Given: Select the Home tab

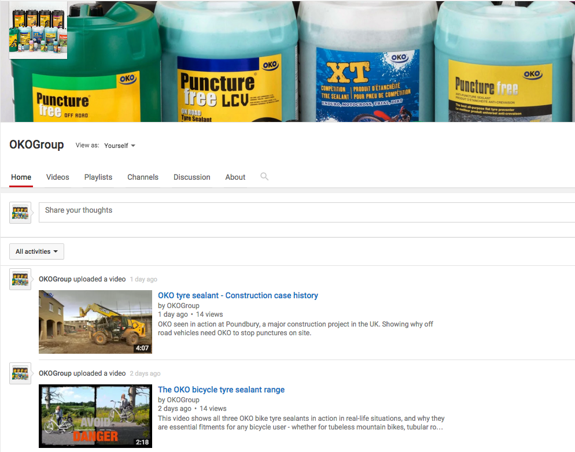Looking at the screenshot, I should point(21,177).
